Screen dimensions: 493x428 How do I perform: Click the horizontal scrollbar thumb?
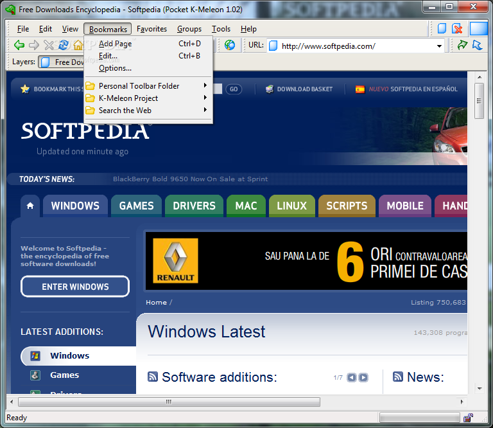tap(169, 402)
